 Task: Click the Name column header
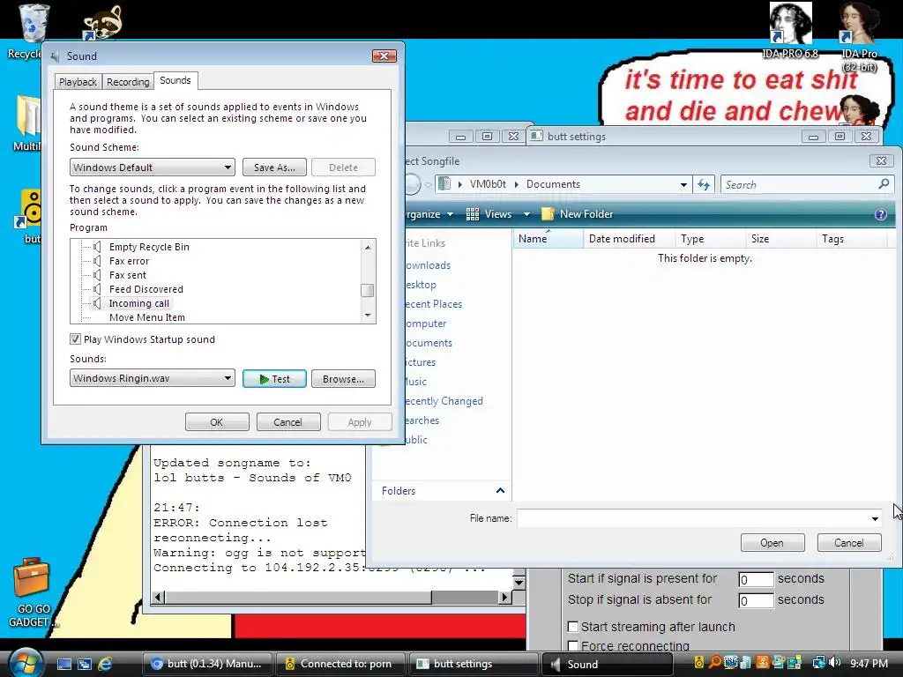548,238
